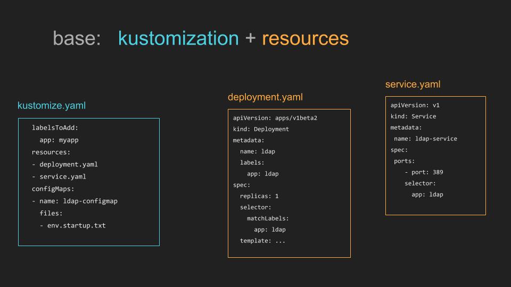
Task: Click the '- env.startup.txt' file entry
Action: point(73,225)
